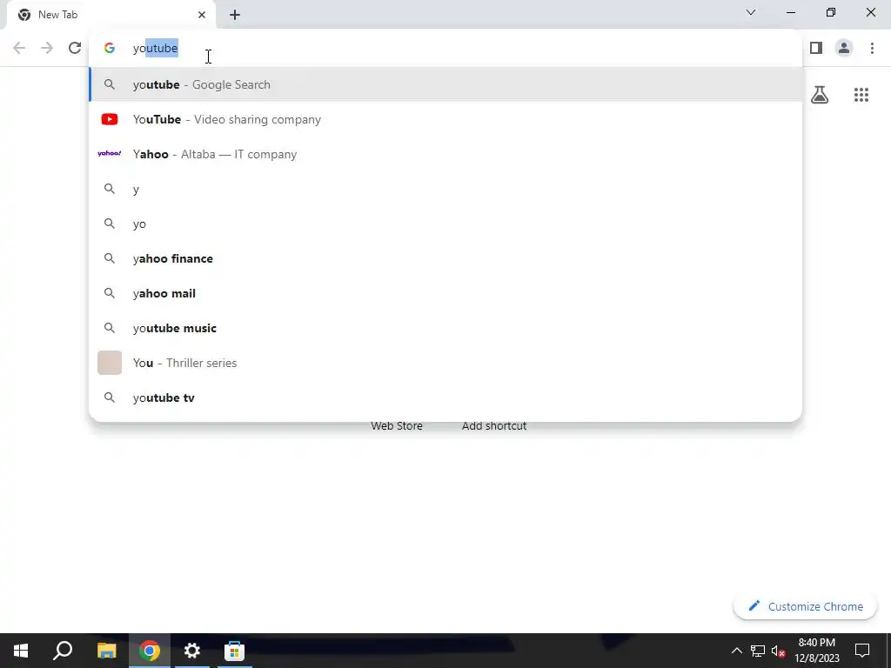
Task: Open Chrome's three-dot menu
Action: click(x=872, y=48)
